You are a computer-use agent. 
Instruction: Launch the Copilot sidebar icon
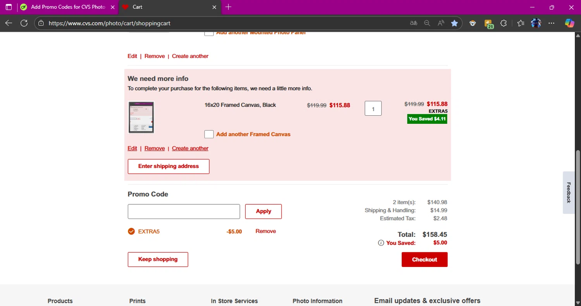(569, 23)
